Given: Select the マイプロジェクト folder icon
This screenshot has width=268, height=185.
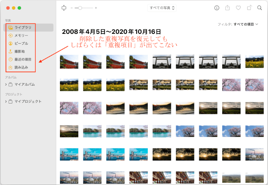Looking at the screenshot, I should (10, 102).
